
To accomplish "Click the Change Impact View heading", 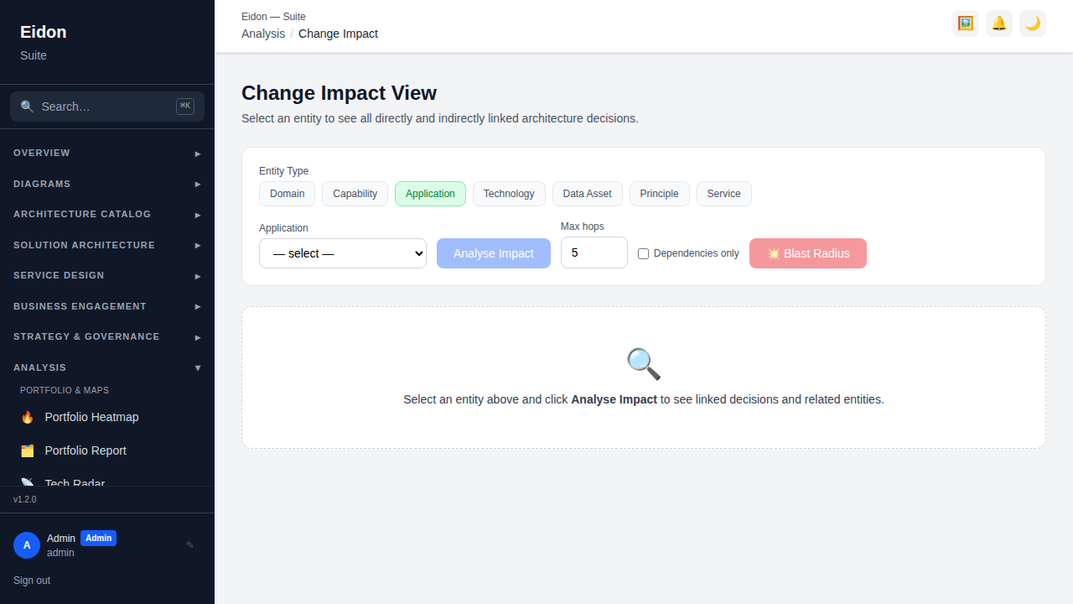I will click(339, 93).
